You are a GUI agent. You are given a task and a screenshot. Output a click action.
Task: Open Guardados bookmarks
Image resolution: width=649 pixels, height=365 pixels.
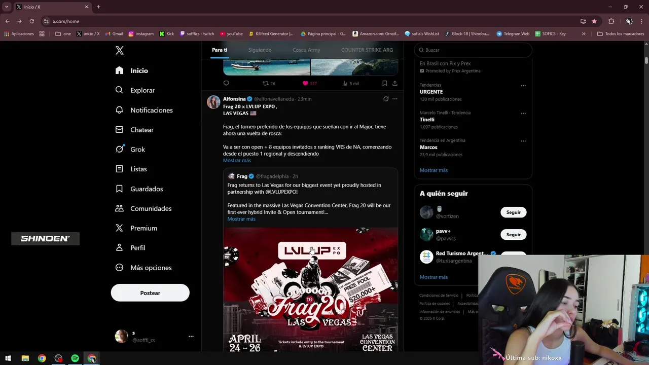coord(139,189)
